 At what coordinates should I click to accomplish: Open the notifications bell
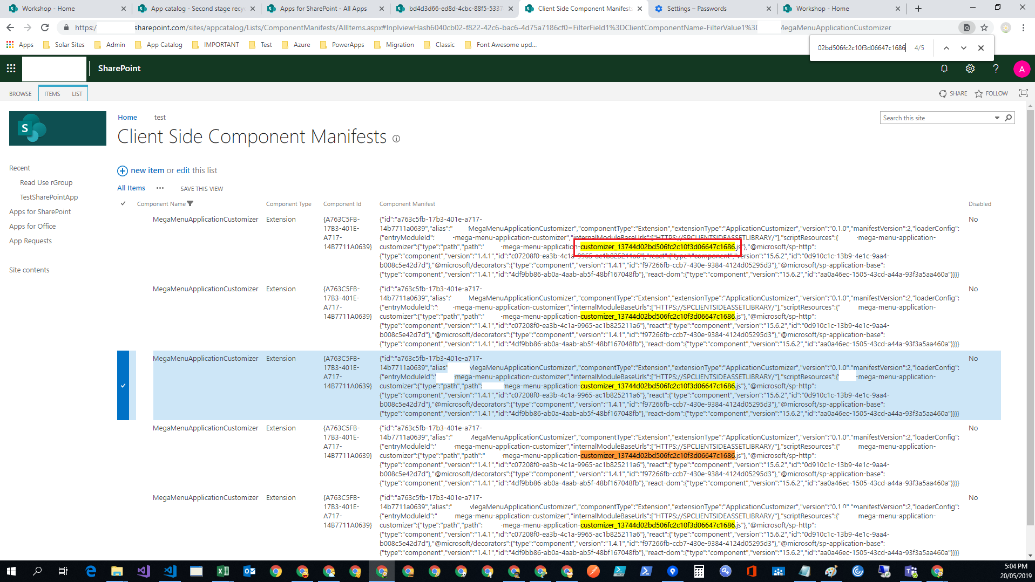(944, 69)
